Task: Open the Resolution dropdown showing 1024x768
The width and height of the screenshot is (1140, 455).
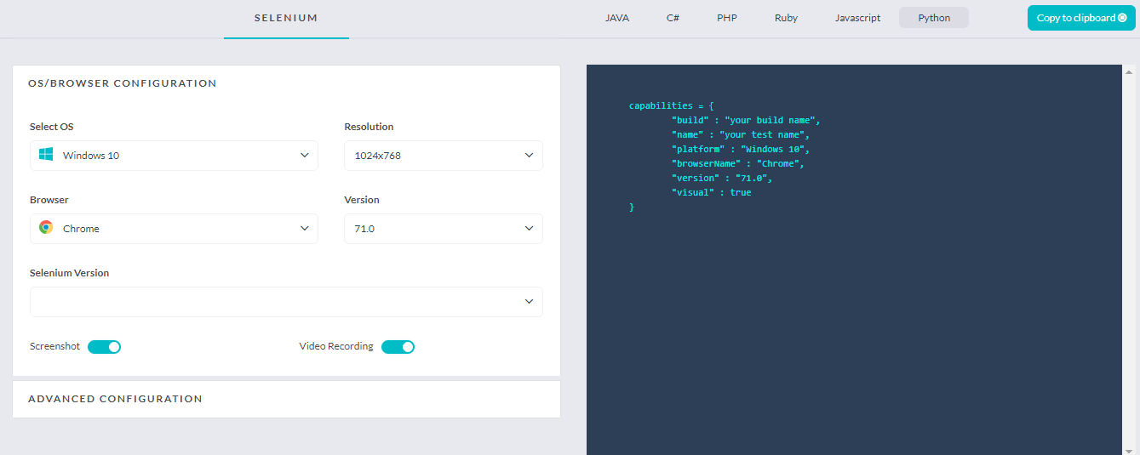Action: (444, 156)
